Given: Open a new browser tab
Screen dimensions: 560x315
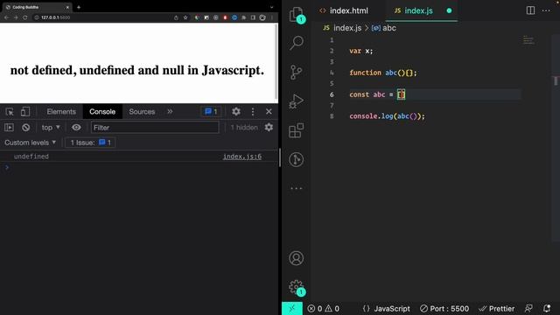Looking at the screenshot, I should (x=79, y=7).
